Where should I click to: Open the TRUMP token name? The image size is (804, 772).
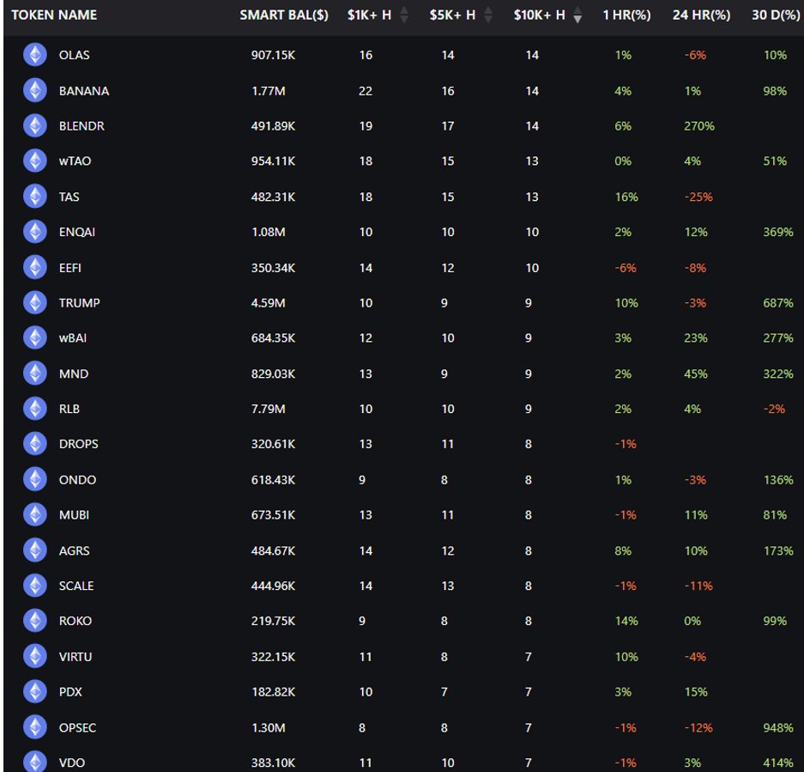(80, 303)
